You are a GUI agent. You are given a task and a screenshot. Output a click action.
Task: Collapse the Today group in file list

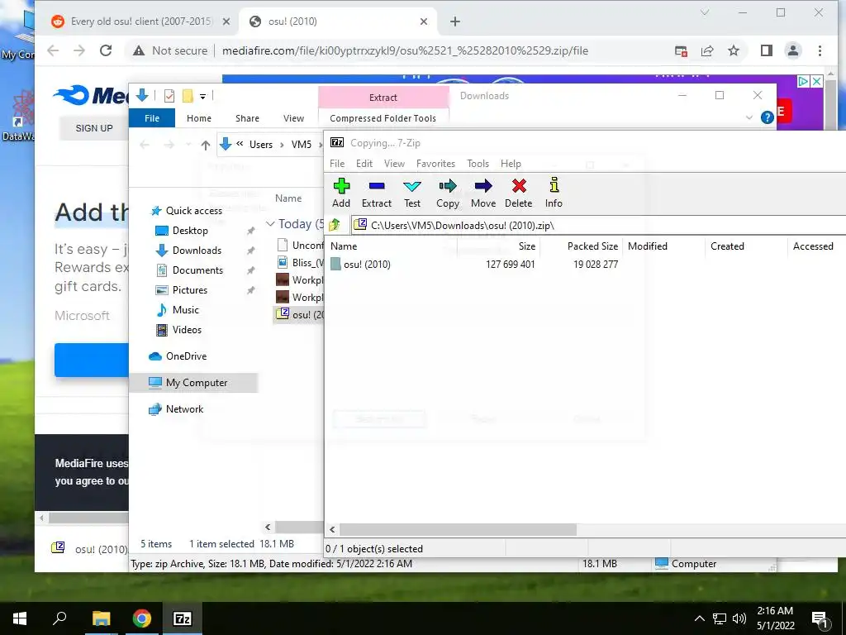pyautogui.click(x=270, y=223)
